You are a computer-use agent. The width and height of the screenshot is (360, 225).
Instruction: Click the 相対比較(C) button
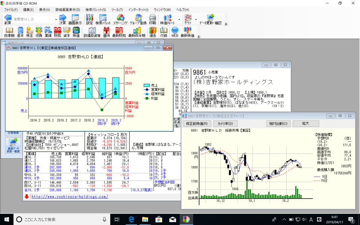(x=278, y=123)
